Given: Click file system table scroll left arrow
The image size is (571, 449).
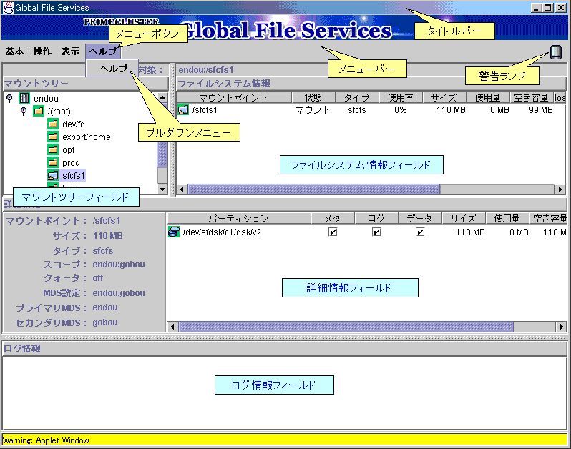Looking at the screenshot, I should [x=182, y=189].
